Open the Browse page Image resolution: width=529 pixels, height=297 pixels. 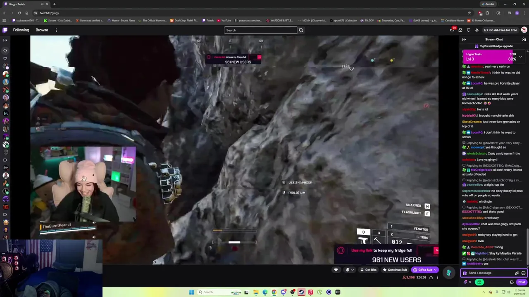42,30
